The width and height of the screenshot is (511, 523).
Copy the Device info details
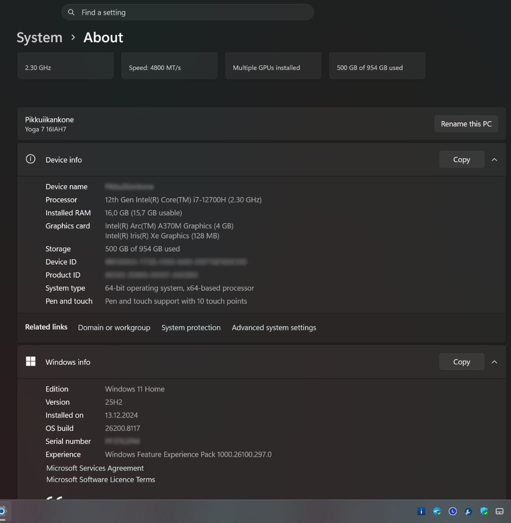(461, 159)
